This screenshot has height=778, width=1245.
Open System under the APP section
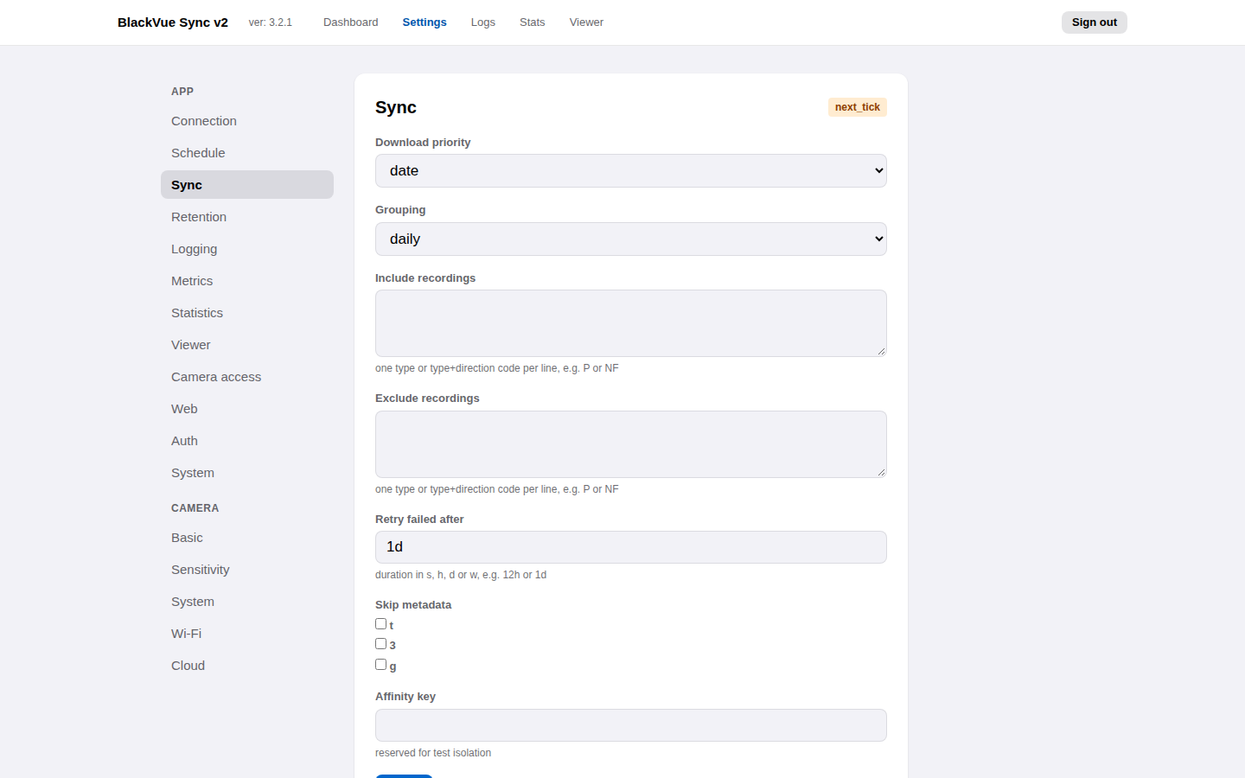(x=247, y=473)
